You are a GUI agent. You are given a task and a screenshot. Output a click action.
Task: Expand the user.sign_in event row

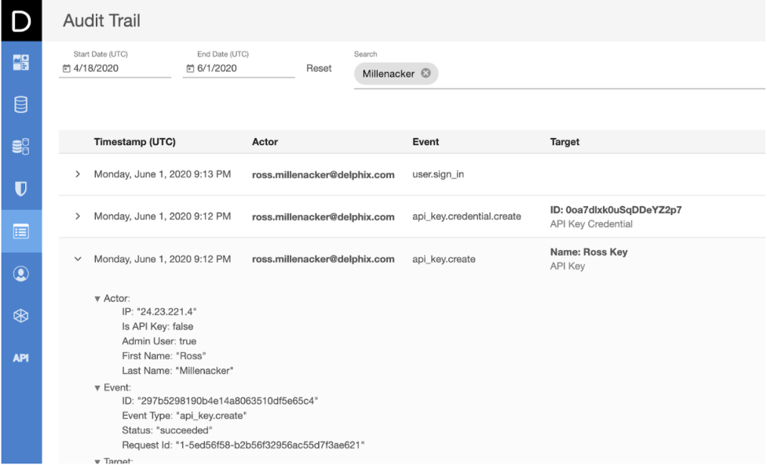click(76, 174)
